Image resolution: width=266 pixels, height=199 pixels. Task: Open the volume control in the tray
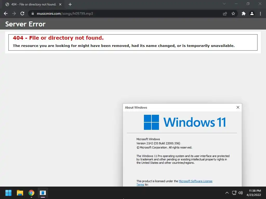tap(241, 193)
